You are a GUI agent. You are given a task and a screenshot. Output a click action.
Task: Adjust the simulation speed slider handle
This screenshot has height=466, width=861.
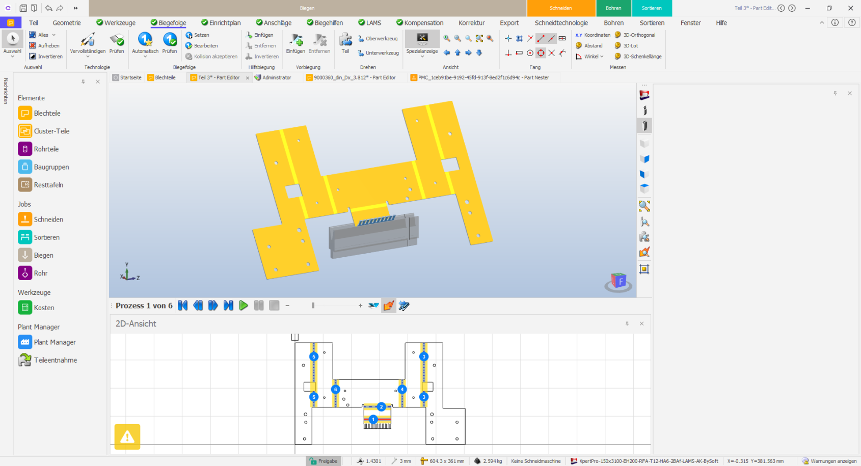(313, 306)
